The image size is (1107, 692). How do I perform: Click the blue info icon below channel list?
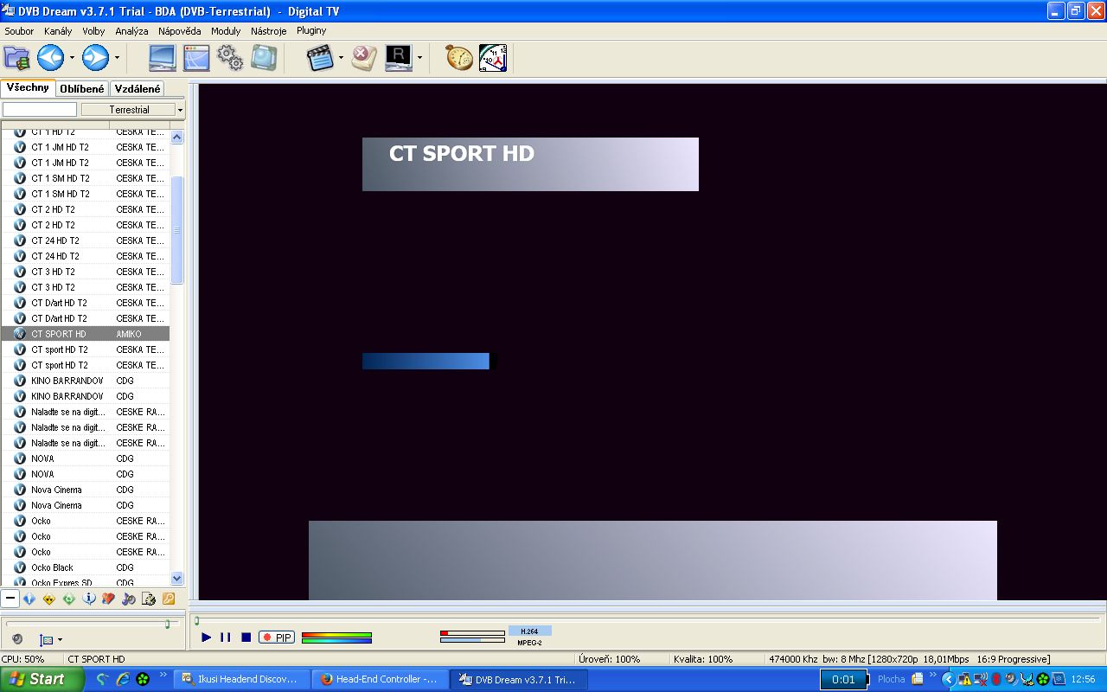point(88,599)
